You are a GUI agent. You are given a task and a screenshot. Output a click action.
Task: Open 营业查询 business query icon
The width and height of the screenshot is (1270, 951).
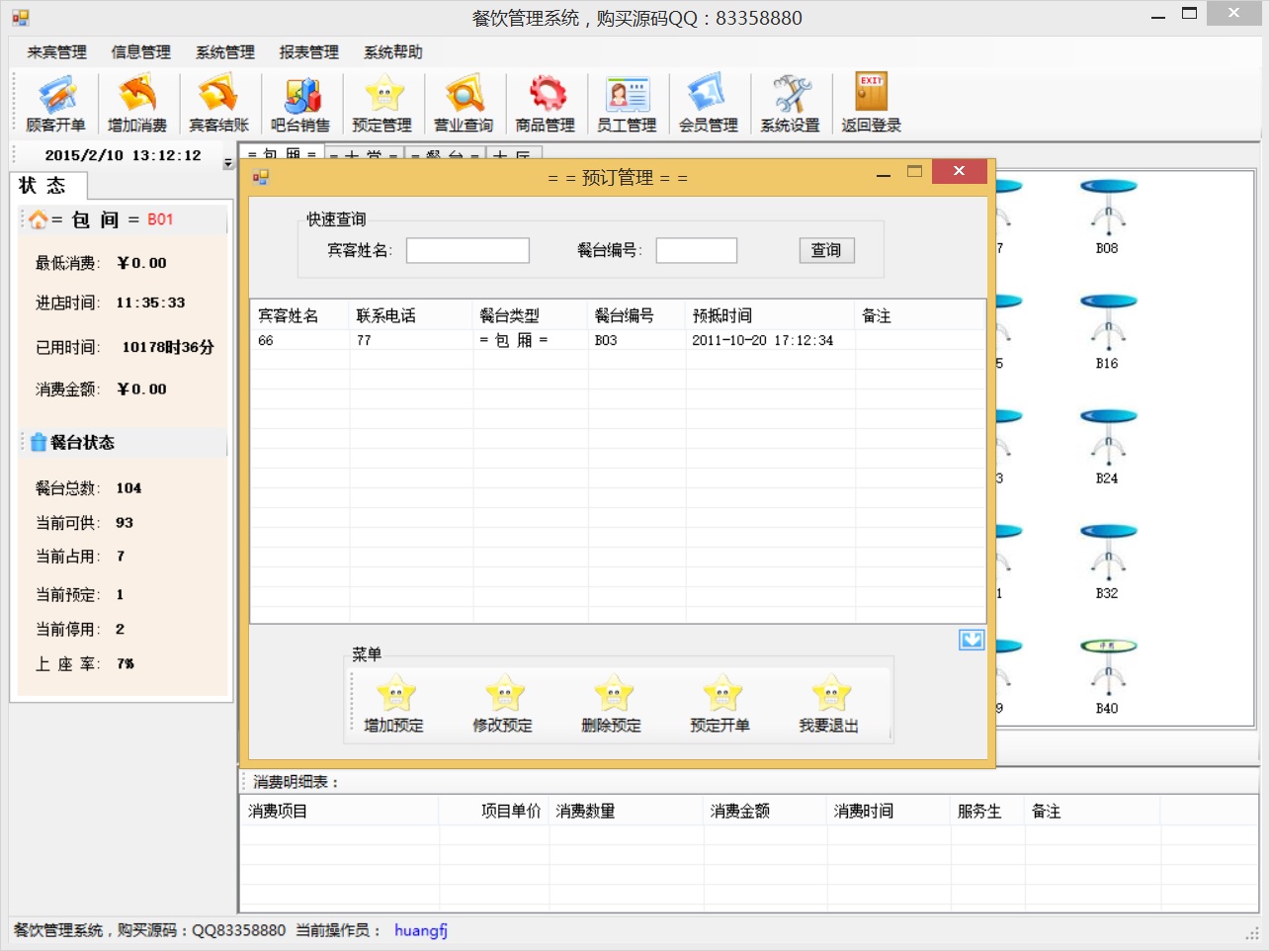click(464, 103)
